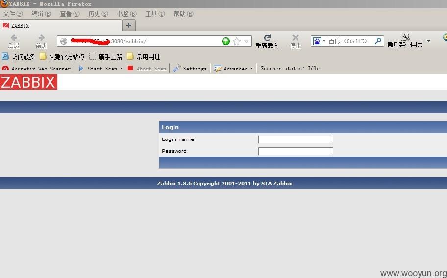This screenshot has height=278, width=447.
Task: Open the 工具 menu
Action: (x=155, y=14)
